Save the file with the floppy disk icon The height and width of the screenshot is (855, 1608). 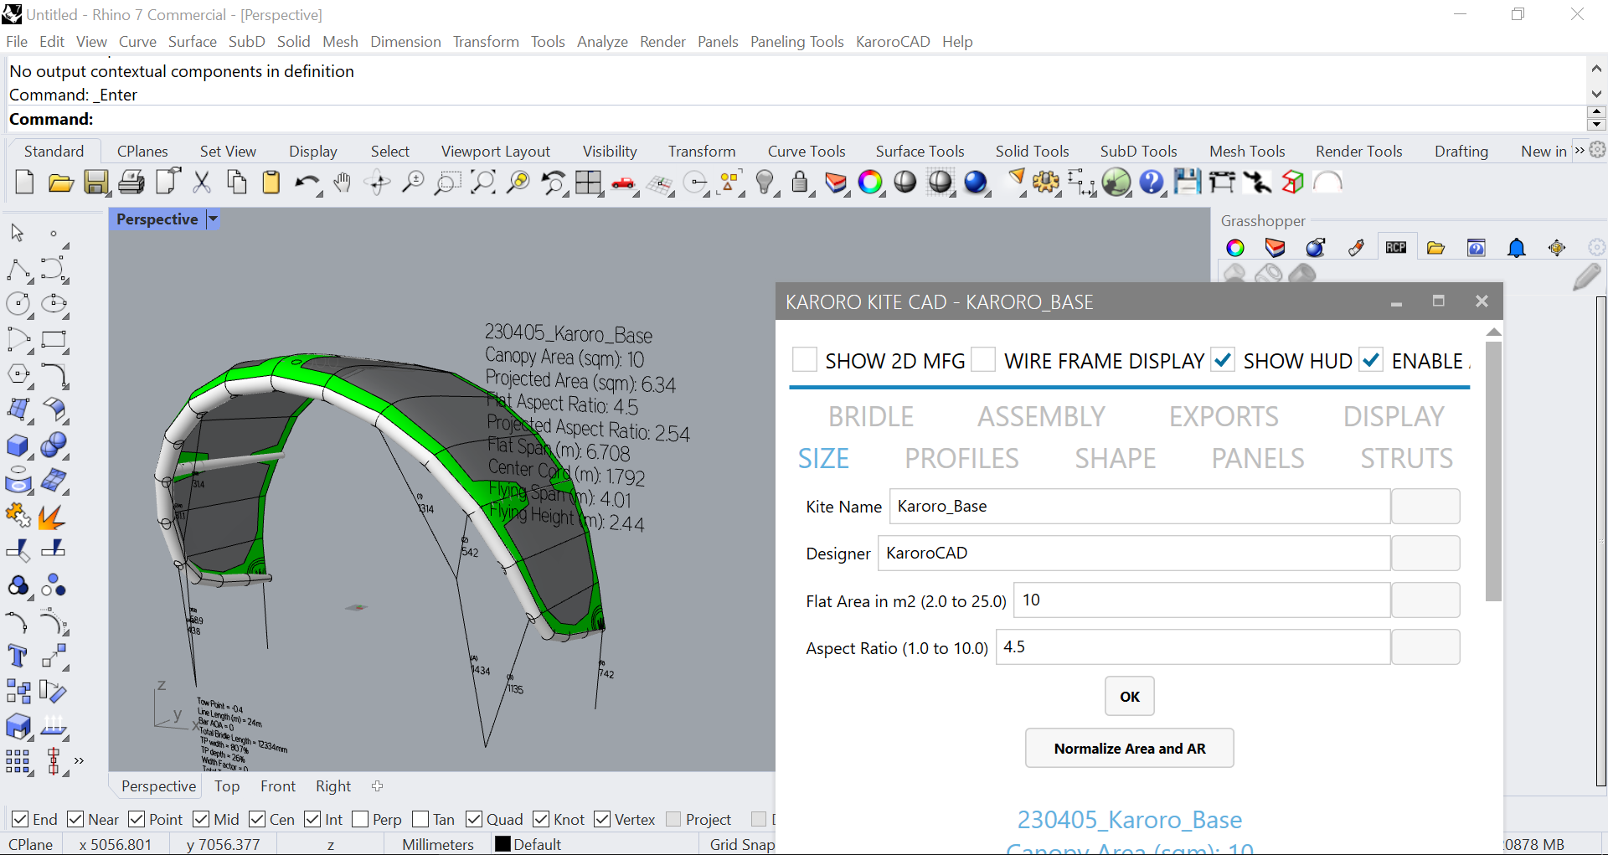(x=96, y=182)
